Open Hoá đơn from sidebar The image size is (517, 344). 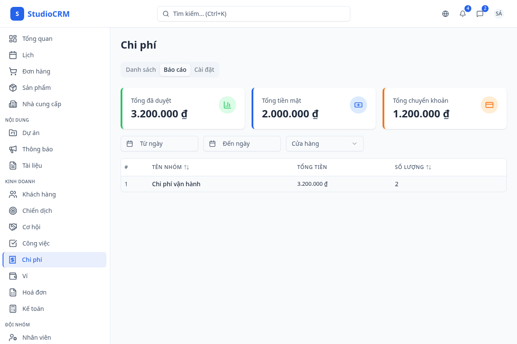[34, 292]
